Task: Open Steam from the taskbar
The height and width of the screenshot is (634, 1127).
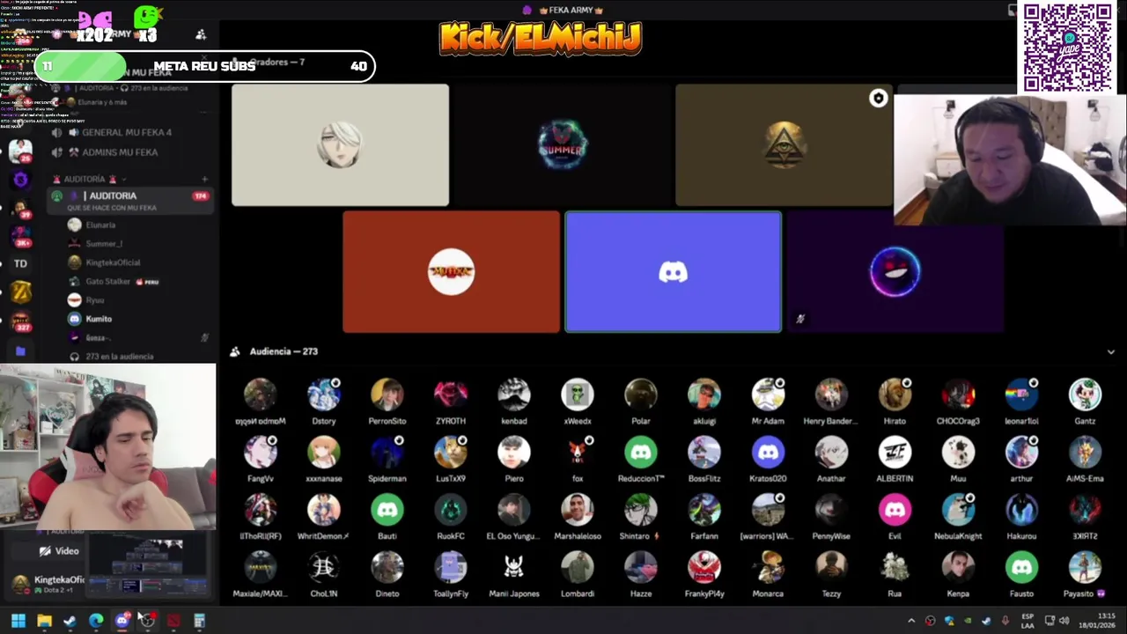Action: (x=70, y=621)
